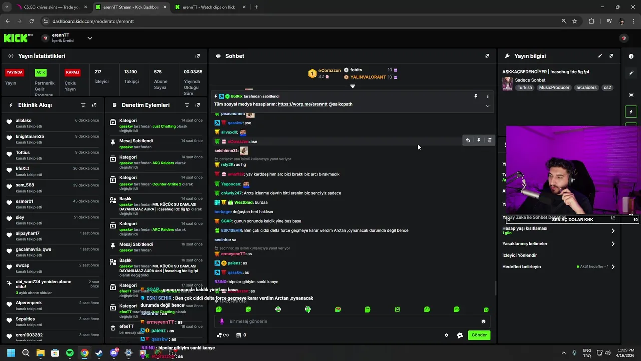641x361 pixels.
Task: Delete the hovered eCorazzon chat message
Action: click(x=490, y=141)
